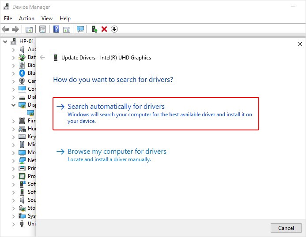The image size is (306, 237).
Task: Click the Bluetooth category icon in tree
Action: [22, 73]
